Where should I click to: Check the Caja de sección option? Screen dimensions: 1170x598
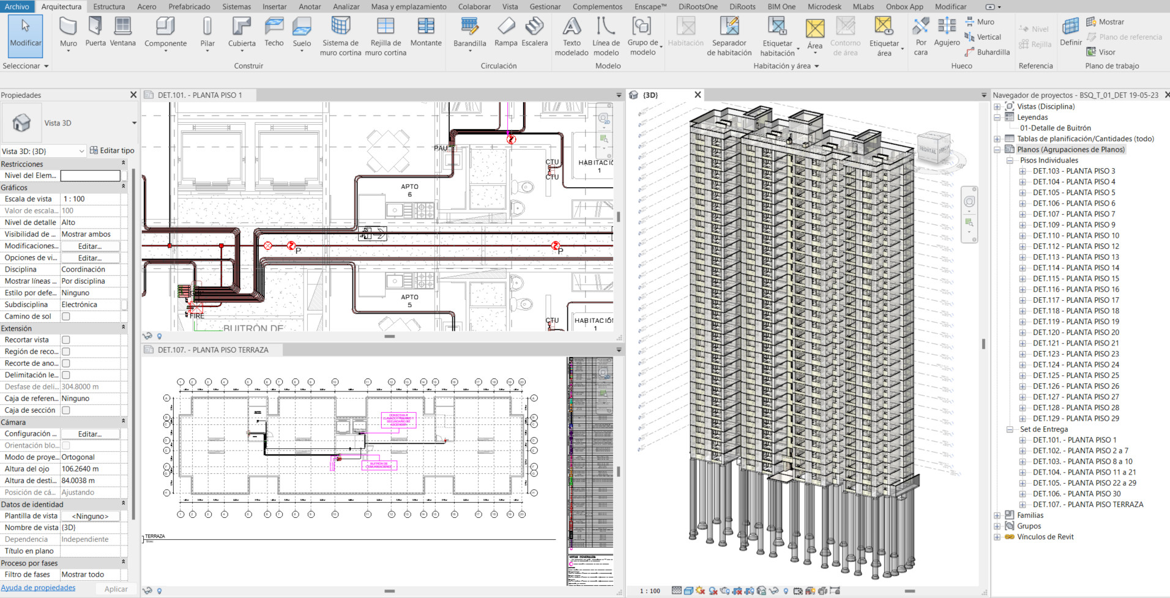[66, 410]
